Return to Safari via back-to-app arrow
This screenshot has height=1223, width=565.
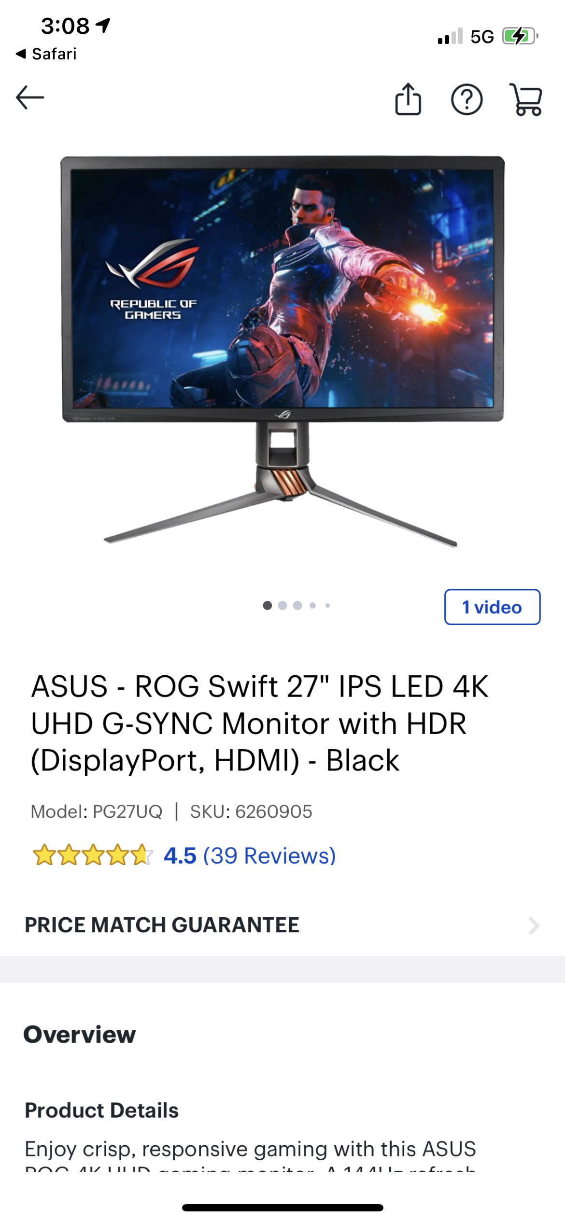pos(46,54)
